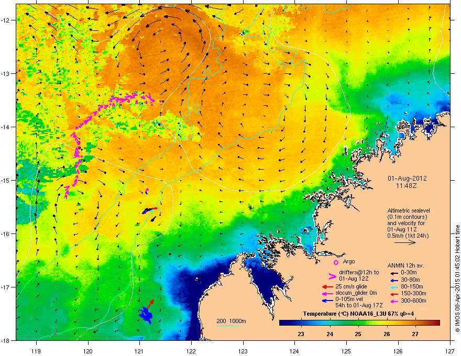Click the colorbar value 24
Screen dimensions: 461x356
330,334
